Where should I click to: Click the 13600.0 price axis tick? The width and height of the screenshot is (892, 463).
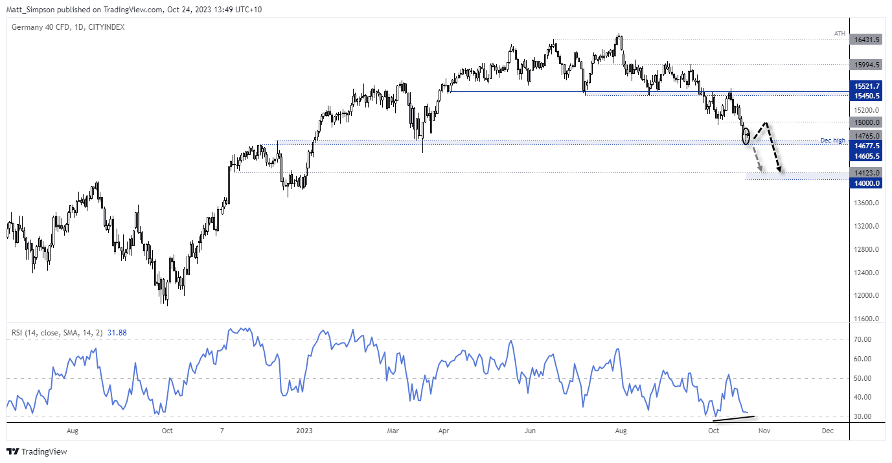point(867,203)
